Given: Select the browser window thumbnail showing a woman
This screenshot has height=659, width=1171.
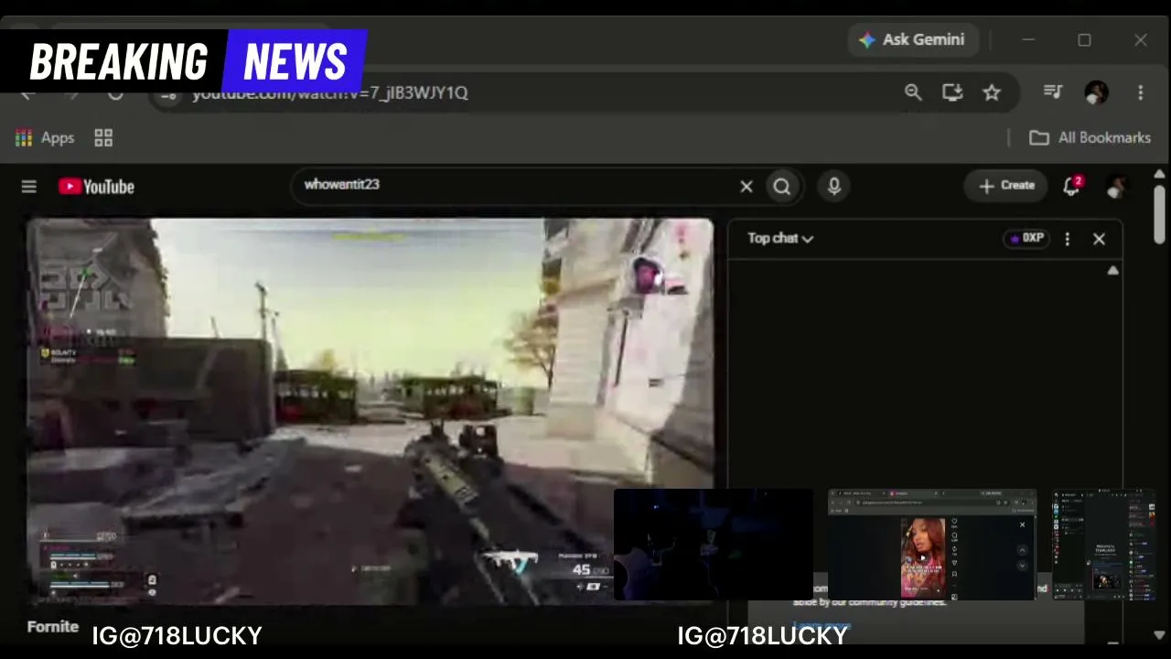Looking at the screenshot, I should pos(931,545).
